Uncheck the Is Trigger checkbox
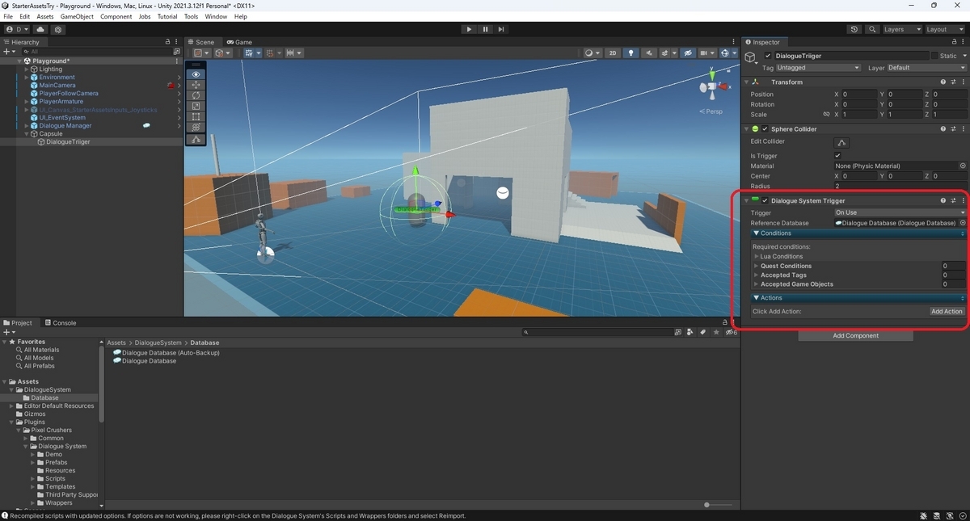970x521 pixels. pos(837,155)
